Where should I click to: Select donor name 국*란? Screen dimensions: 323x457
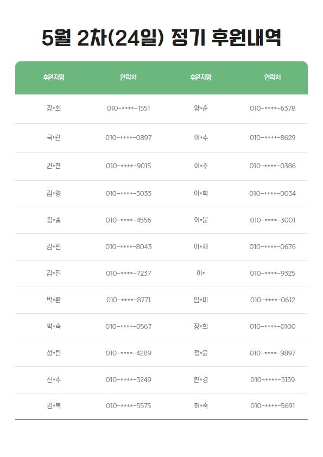tap(54, 137)
